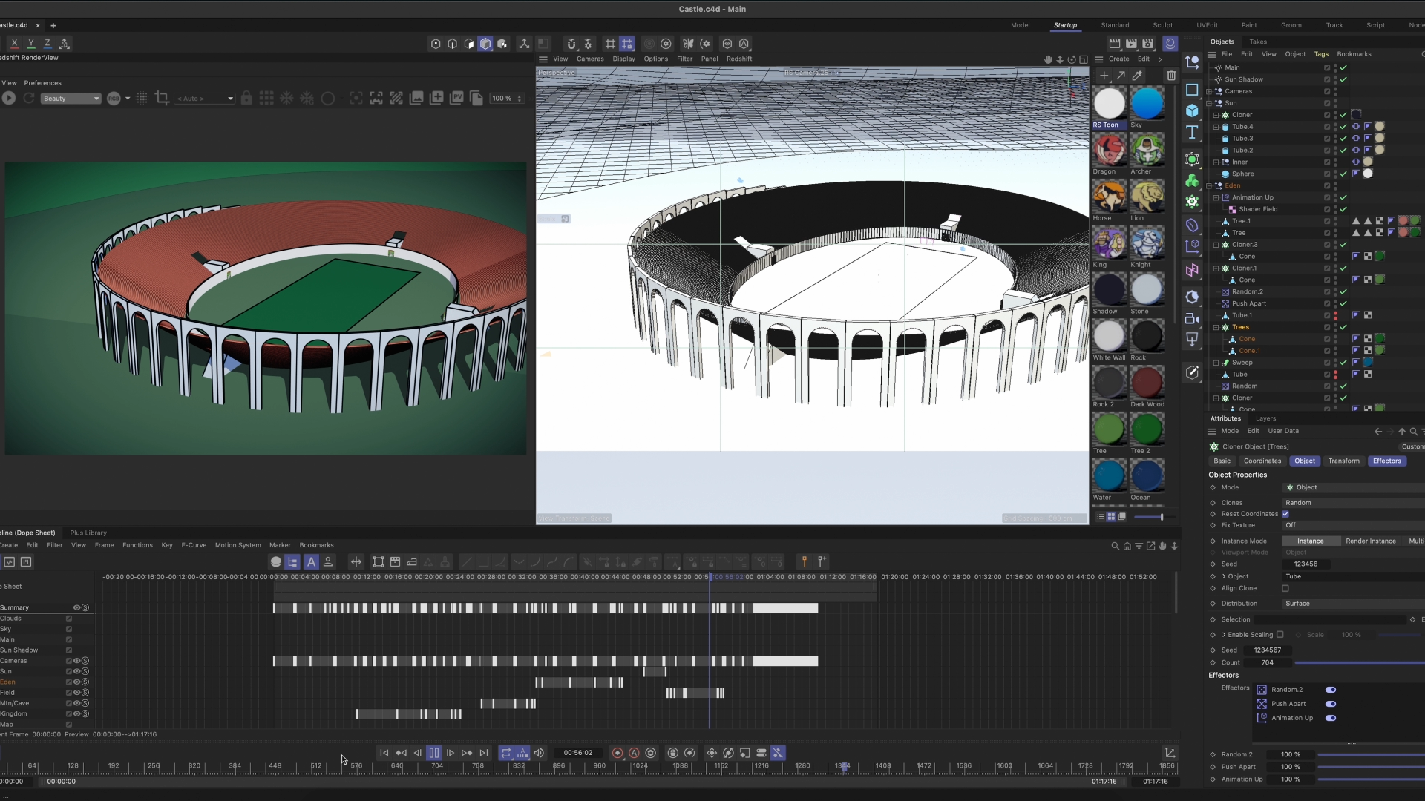Uncheck the Reset Coordinates checkbox

(1285, 514)
